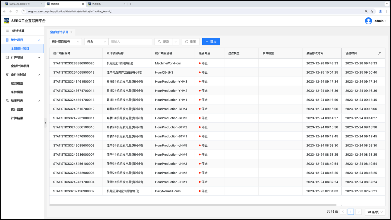The width and height of the screenshot is (391, 220).
Task: Close the 全部统计项目 tab
Action: 72,32
